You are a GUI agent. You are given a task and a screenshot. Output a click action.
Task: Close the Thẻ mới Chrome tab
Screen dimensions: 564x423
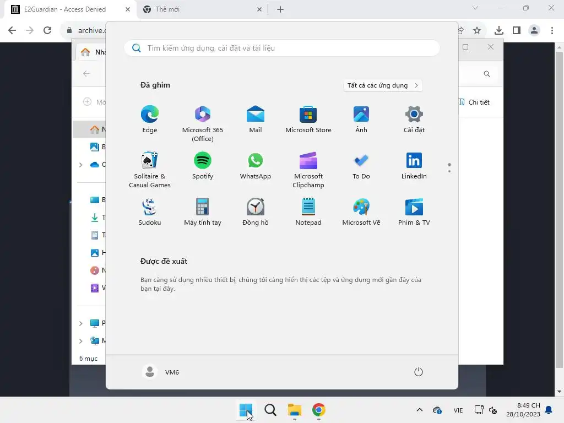tap(259, 10)
